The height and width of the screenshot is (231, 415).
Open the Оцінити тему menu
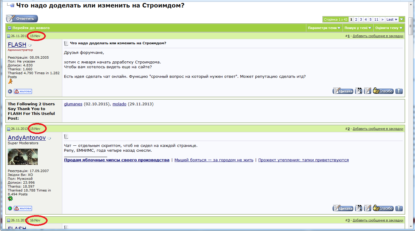389,28
